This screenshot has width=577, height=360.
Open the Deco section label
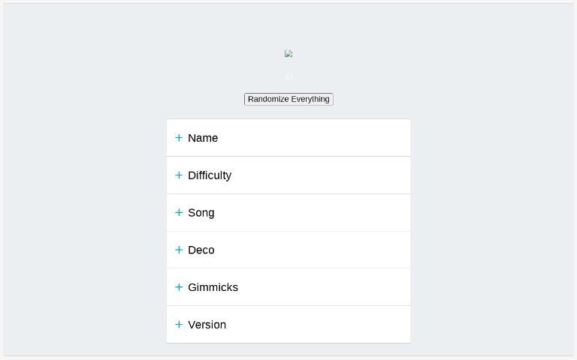[201, 250]
